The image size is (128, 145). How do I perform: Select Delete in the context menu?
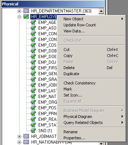91,68
